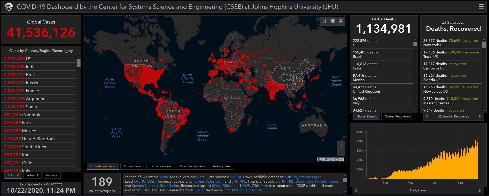Open the Stavros Niarchos Foundation link
489x196 pixels.
click(x=156, y=186)
